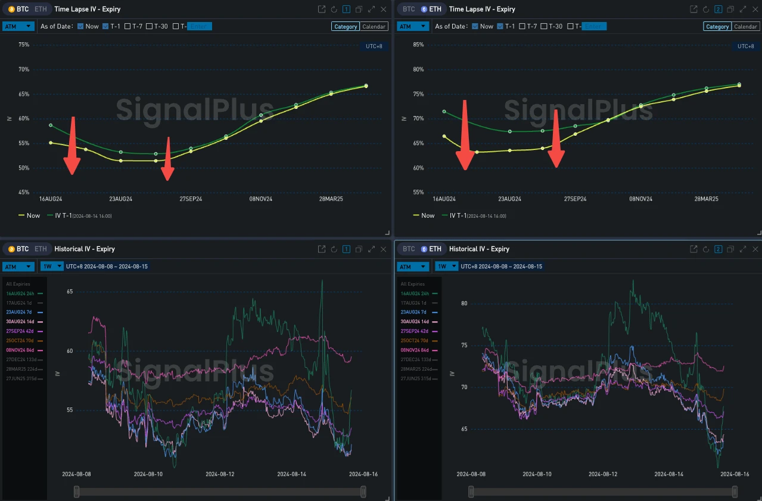Screen dimensions: 762x501
Task: Open ETH Historical IV in new window
Action: click(693, 249)
